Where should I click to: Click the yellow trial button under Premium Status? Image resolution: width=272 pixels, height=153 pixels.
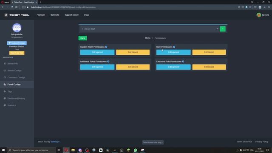click(17, 53)
